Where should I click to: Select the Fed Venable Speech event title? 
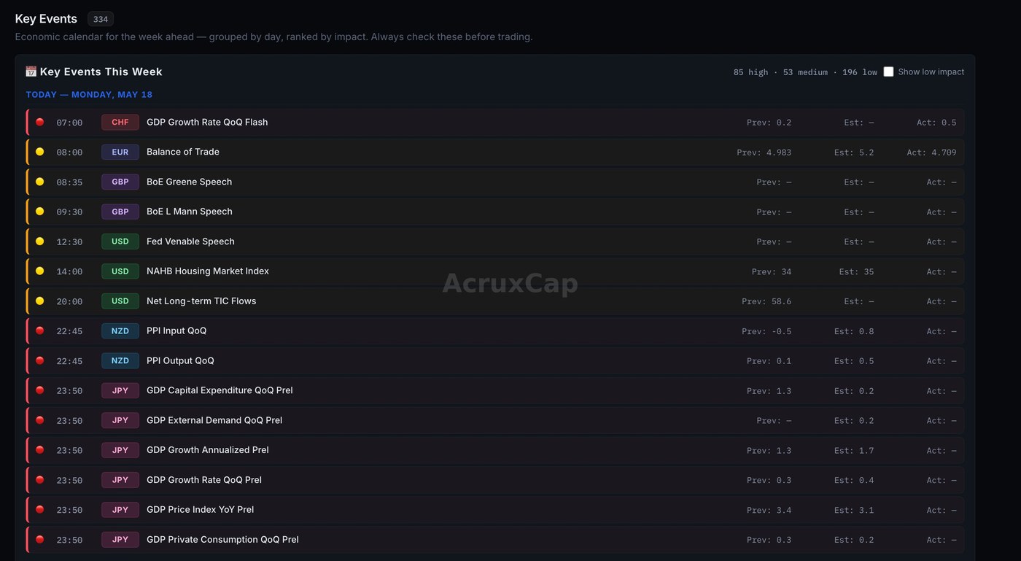click(x=190, y=241)
